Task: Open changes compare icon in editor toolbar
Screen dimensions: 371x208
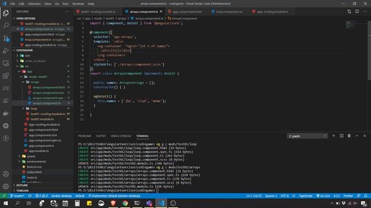Action: 349,12
